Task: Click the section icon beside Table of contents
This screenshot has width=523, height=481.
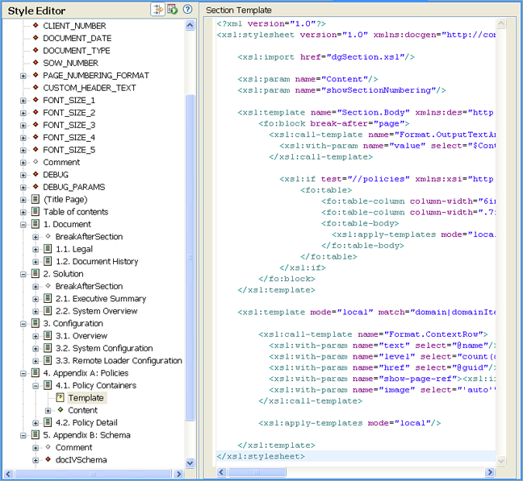Action: (x=36, y=211)
